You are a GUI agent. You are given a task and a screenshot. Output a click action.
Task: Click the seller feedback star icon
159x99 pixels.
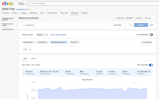point(30,9)
